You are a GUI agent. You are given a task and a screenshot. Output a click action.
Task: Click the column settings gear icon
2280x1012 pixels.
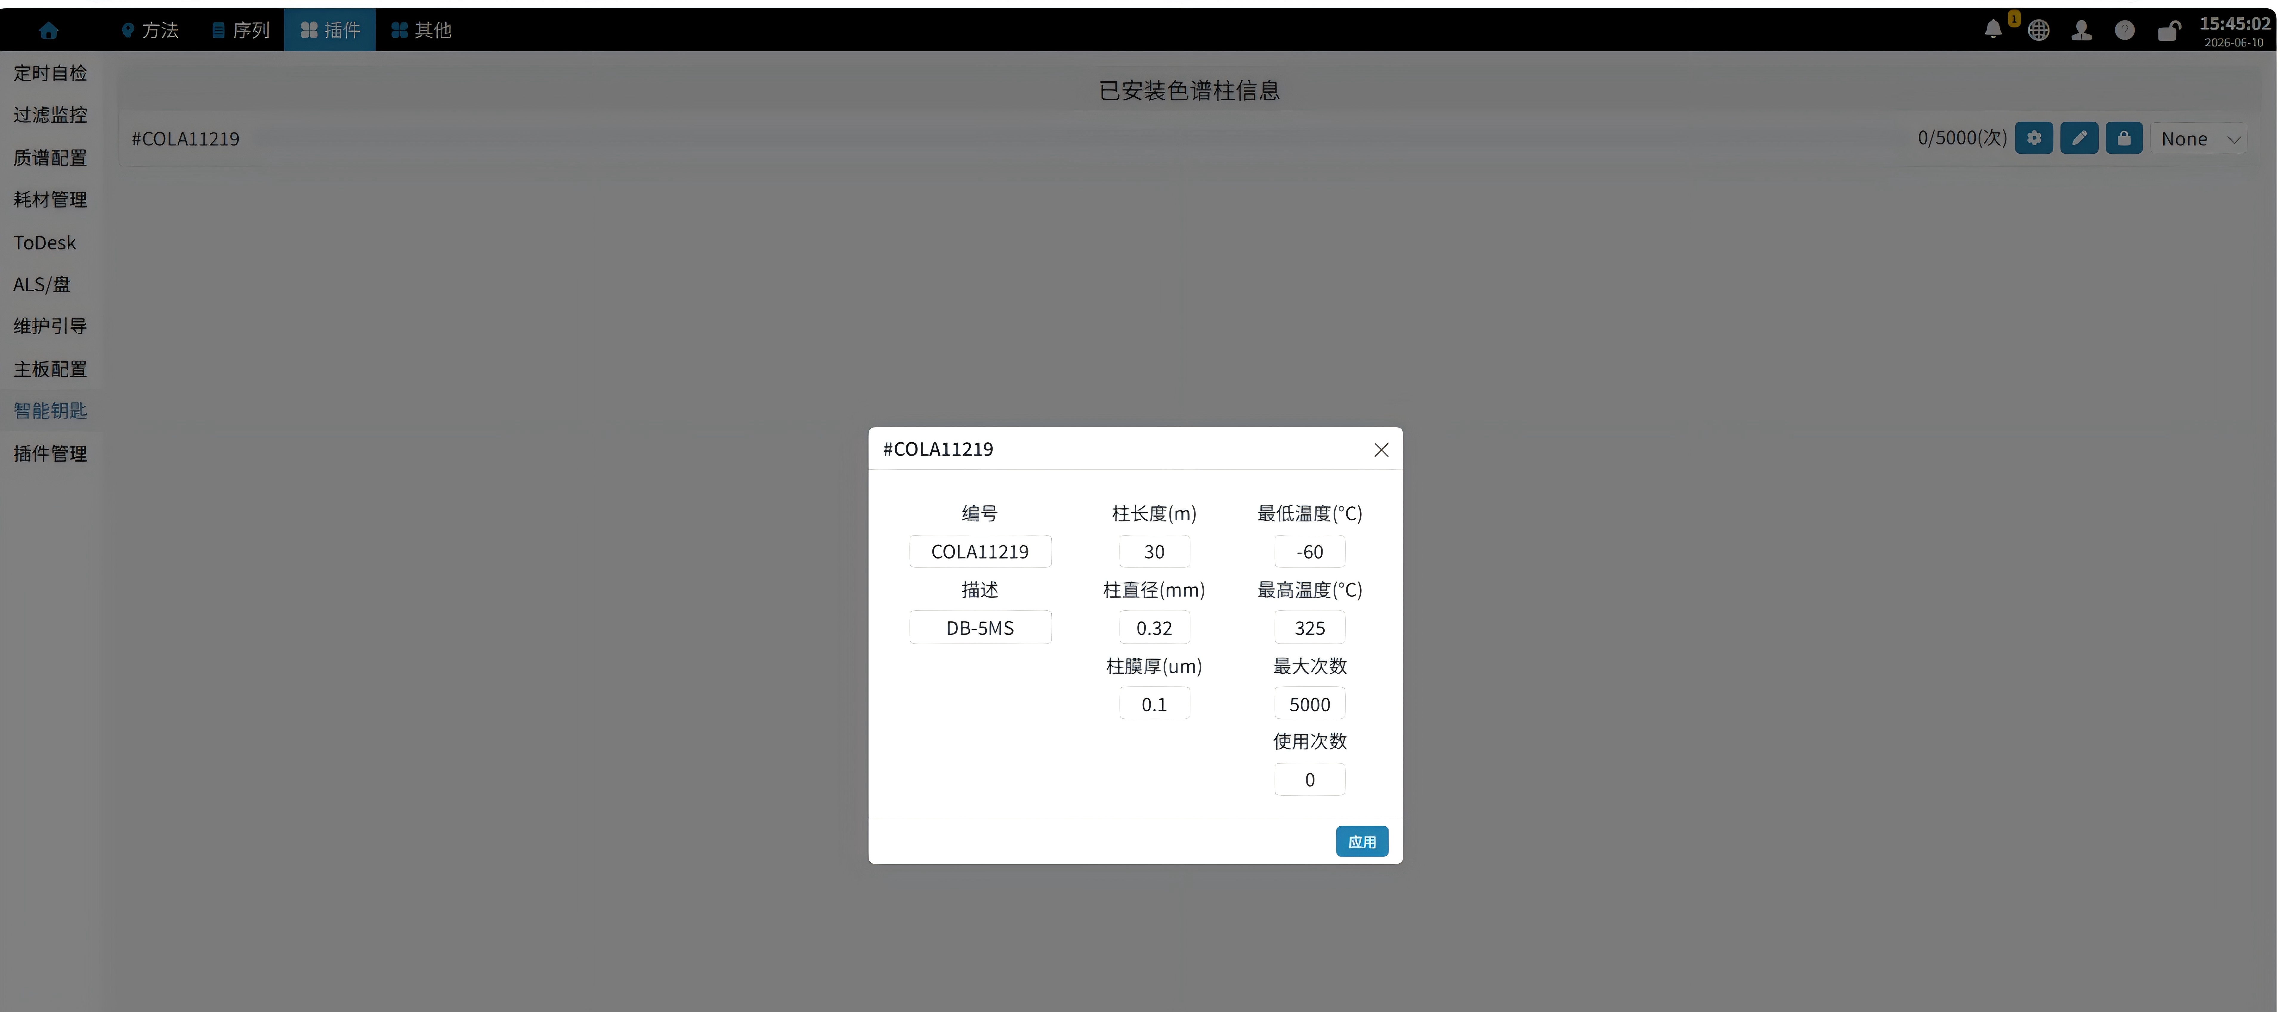(x=2034, y=138)
